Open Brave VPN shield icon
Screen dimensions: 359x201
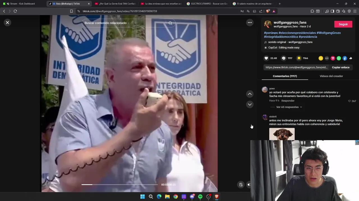coord(349,11)
